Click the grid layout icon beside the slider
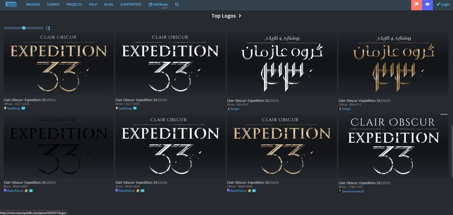The height and width of the screenshot is (215, 453). 48,28
